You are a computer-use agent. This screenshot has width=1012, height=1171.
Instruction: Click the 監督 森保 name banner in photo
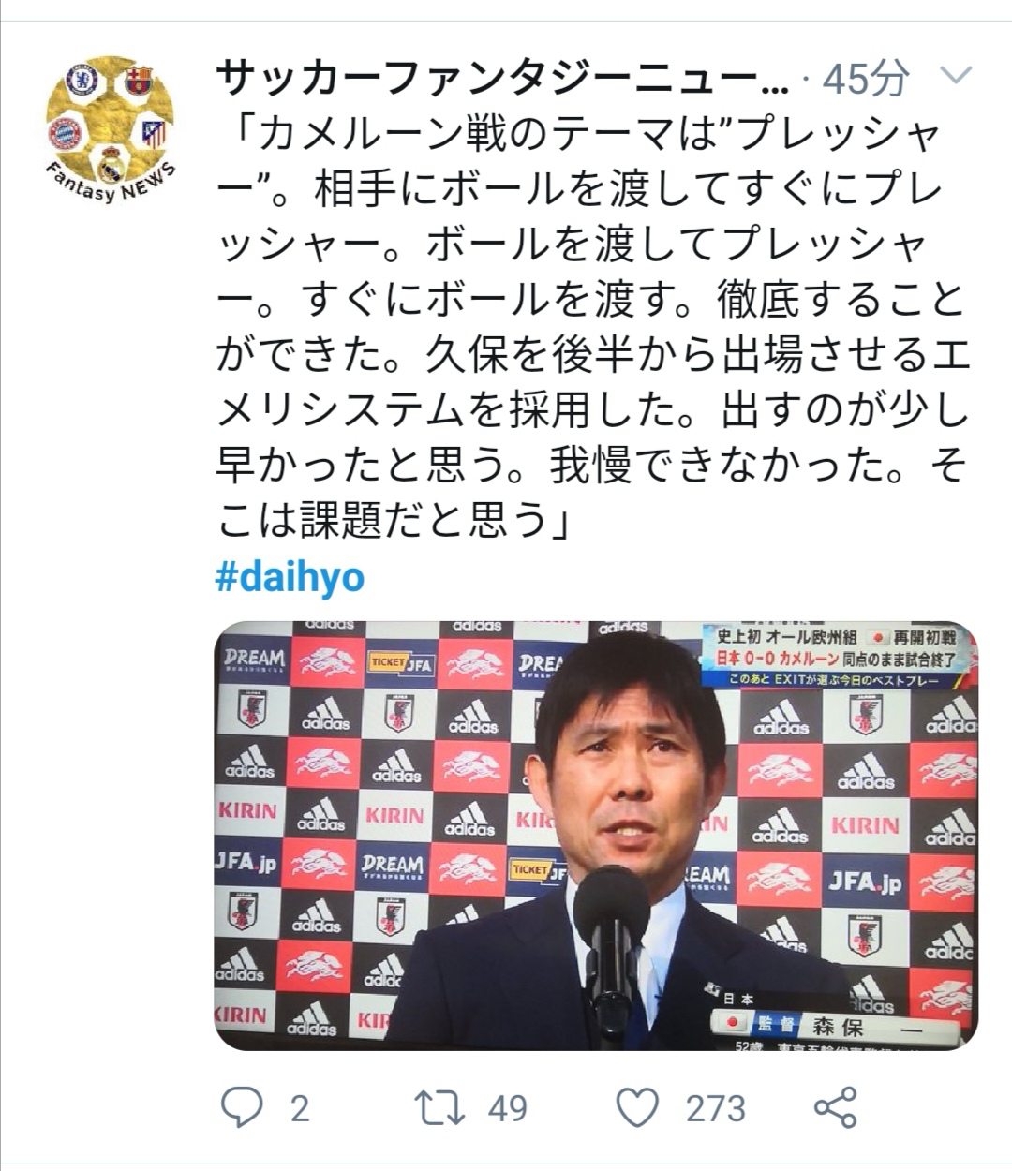[834, 1025]
